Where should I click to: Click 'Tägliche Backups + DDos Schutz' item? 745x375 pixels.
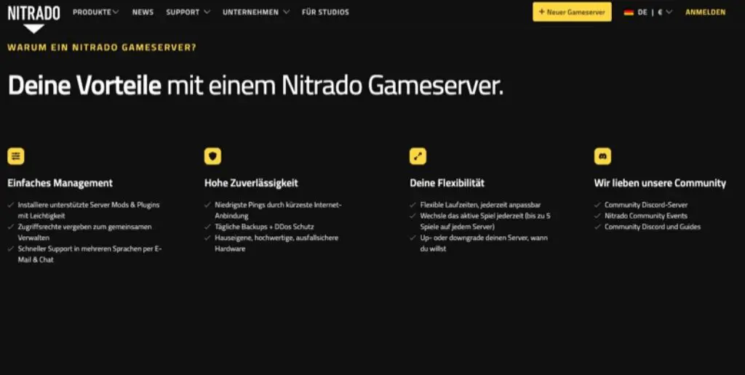tap(260, 227)
